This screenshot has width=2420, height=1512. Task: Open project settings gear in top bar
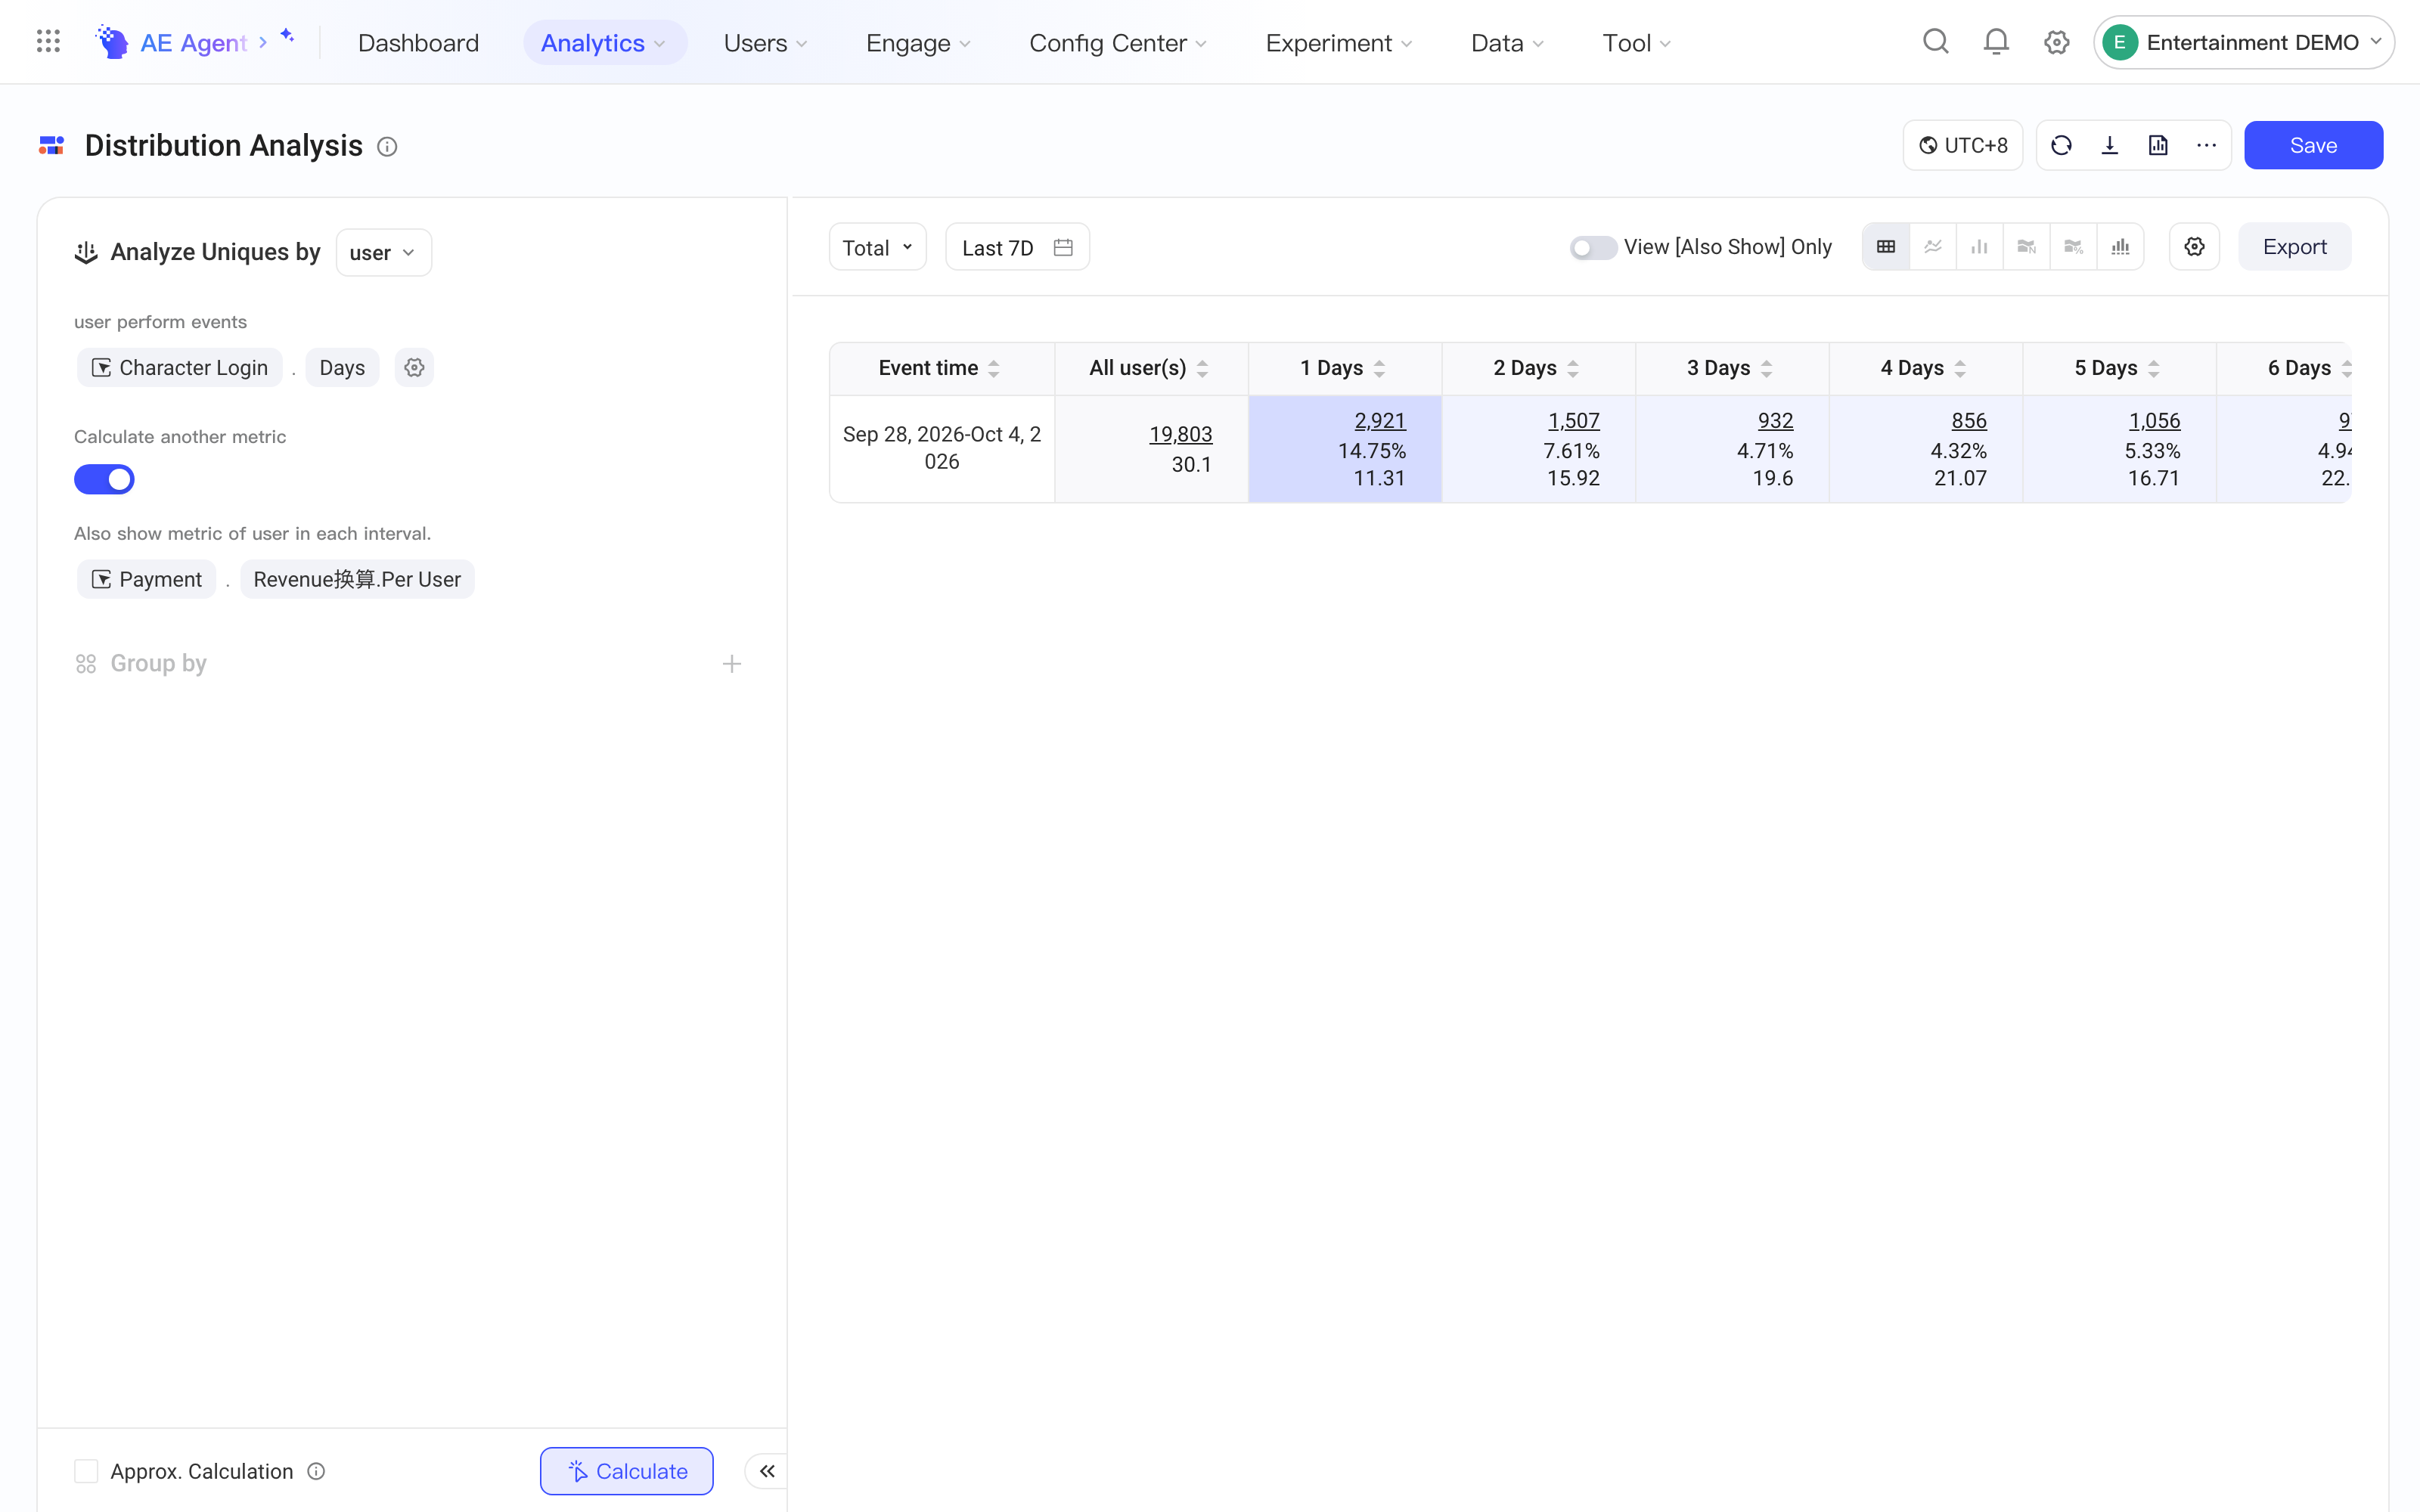[x=2056, y=42]
